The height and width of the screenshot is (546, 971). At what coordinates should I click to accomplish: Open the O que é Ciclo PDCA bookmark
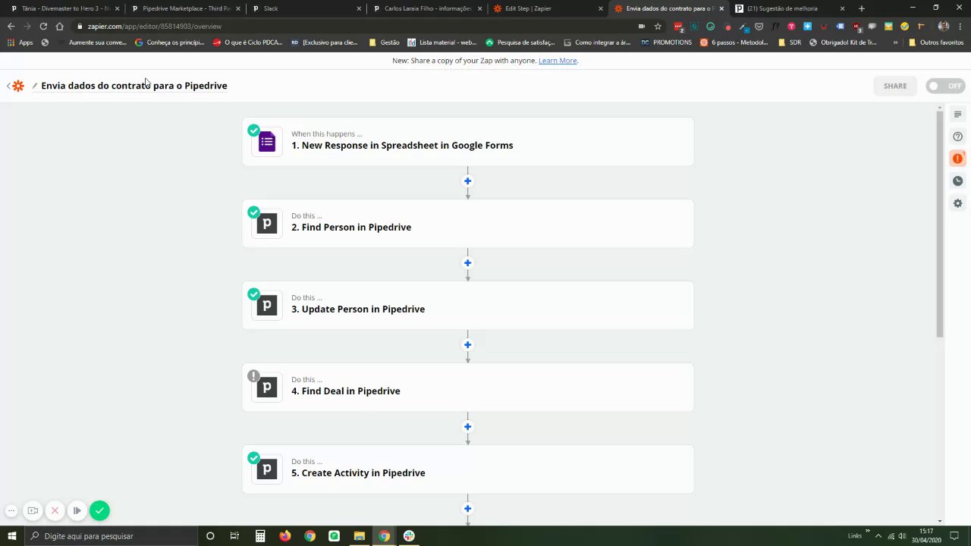[248, 42]
